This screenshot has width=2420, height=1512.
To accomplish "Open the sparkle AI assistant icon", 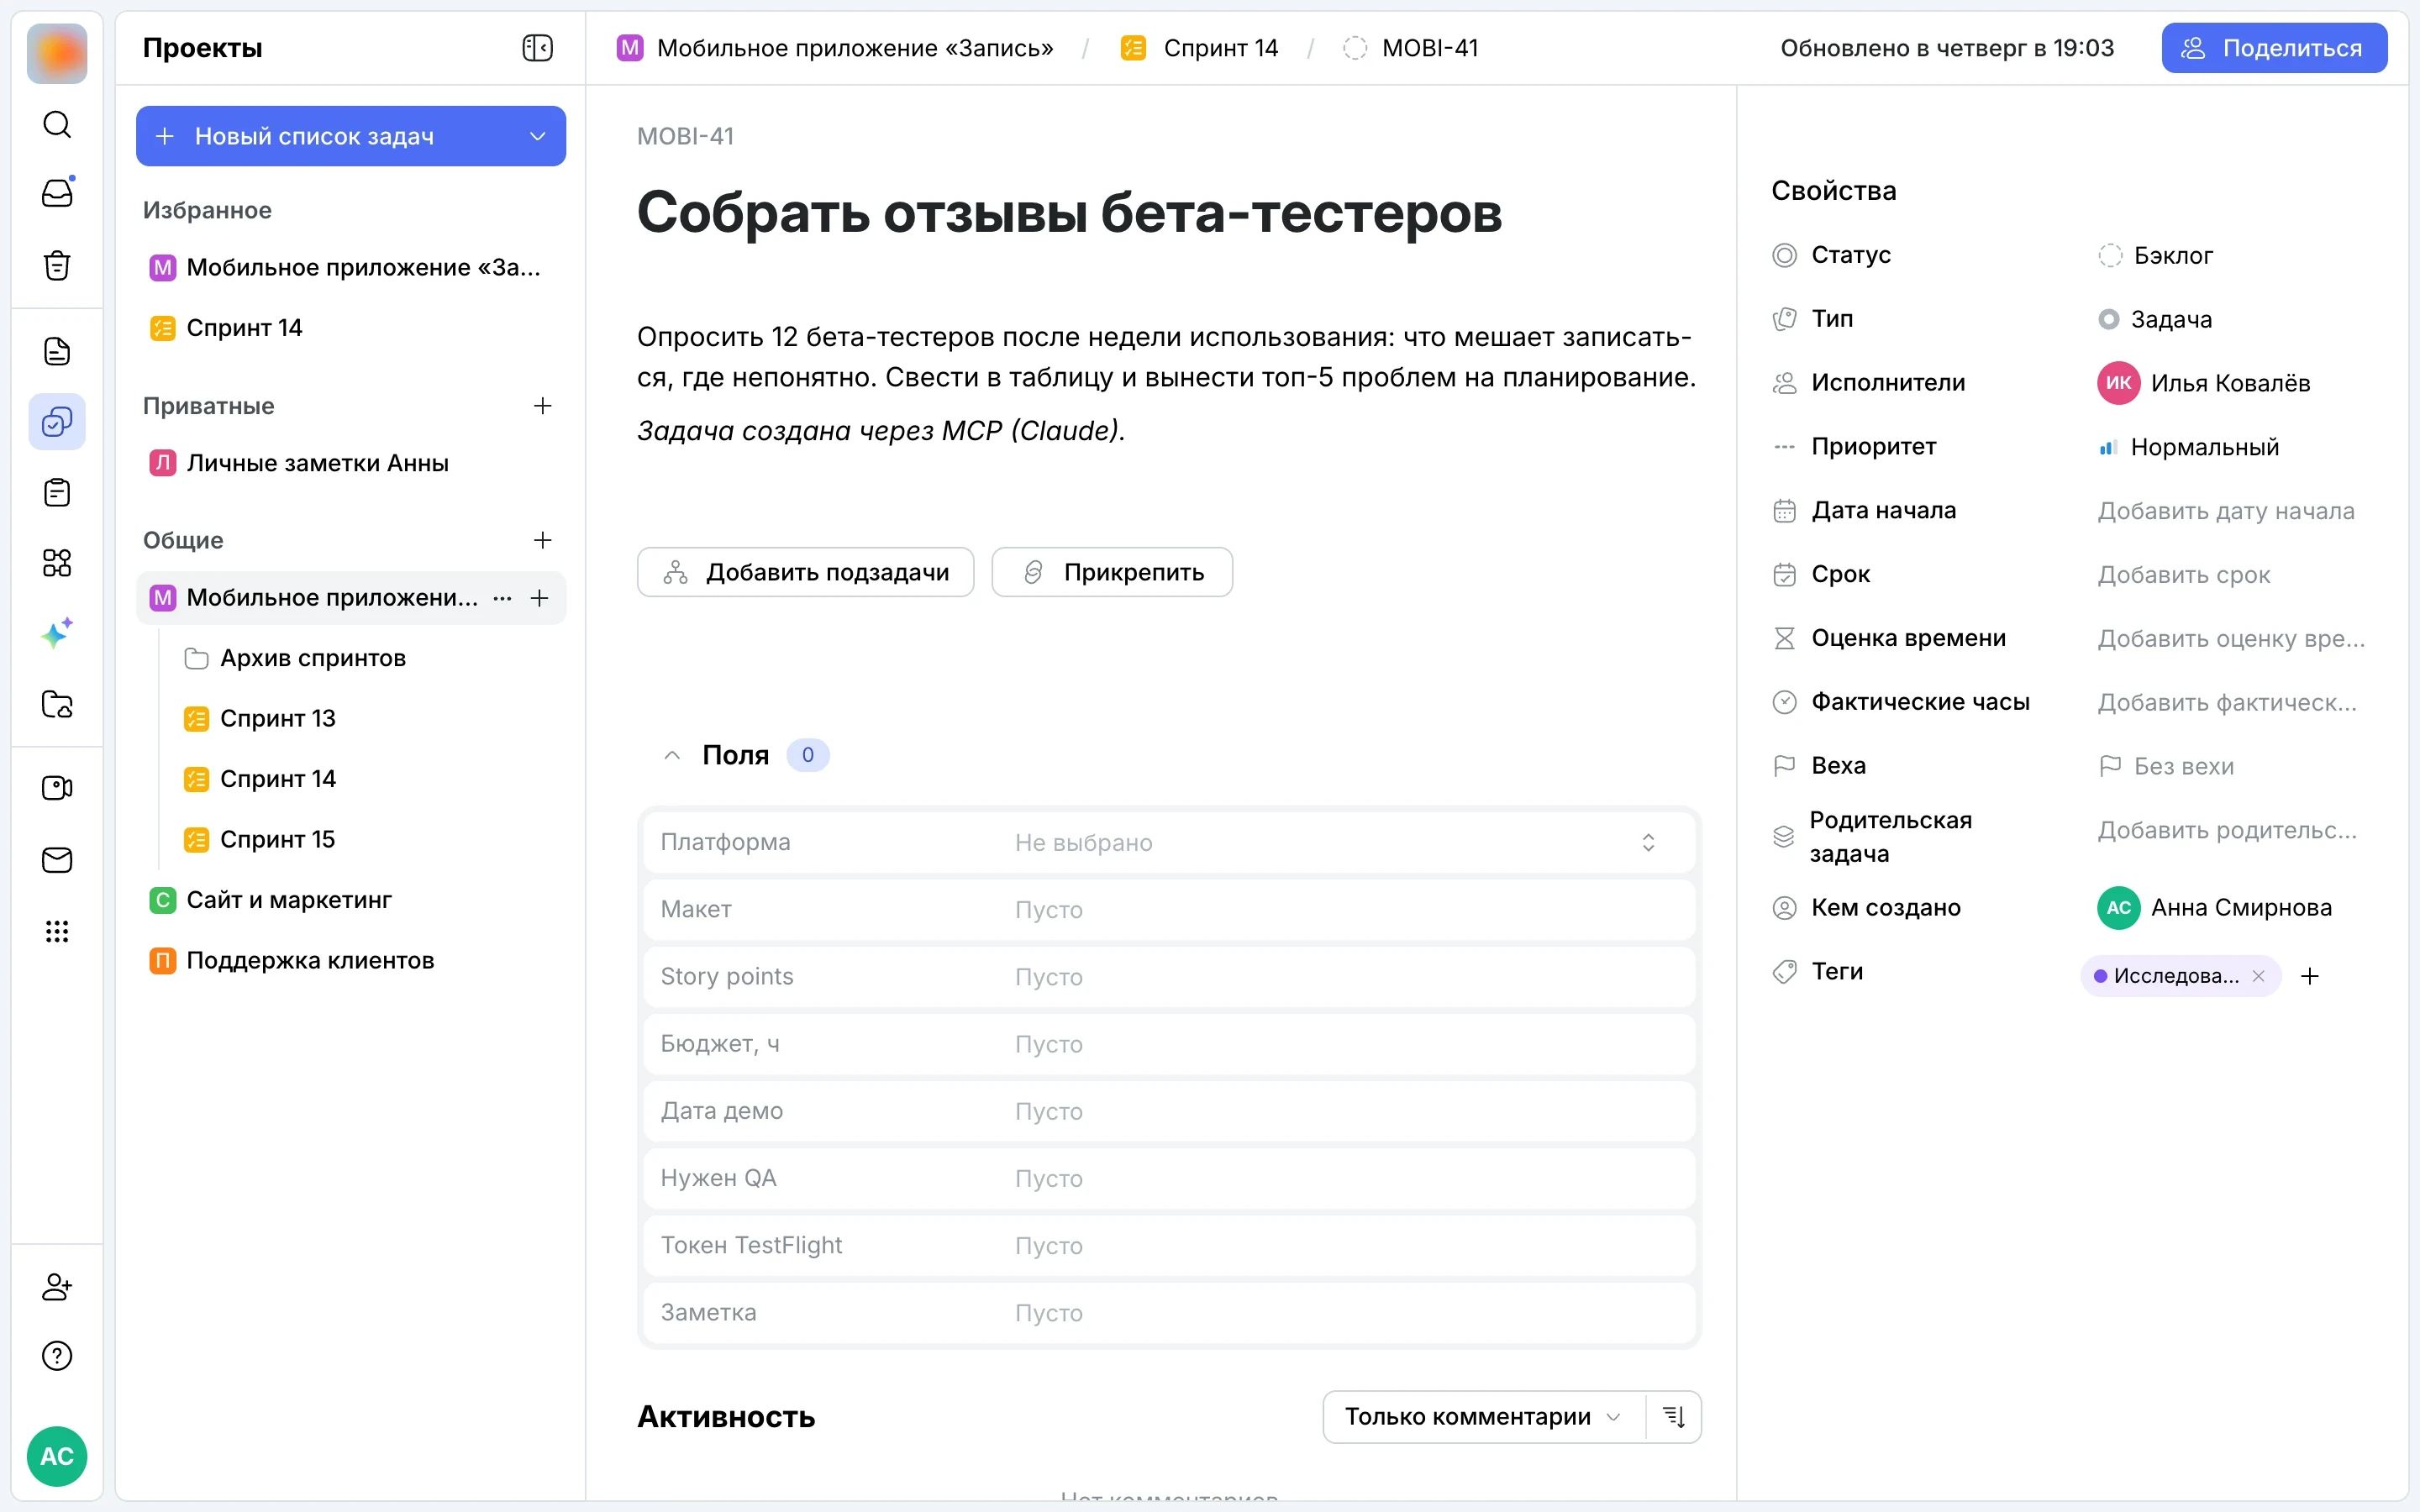I will (x=57, y=634).
